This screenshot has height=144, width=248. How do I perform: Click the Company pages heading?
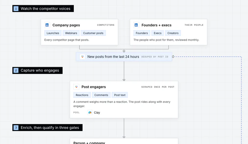[66, 25]
